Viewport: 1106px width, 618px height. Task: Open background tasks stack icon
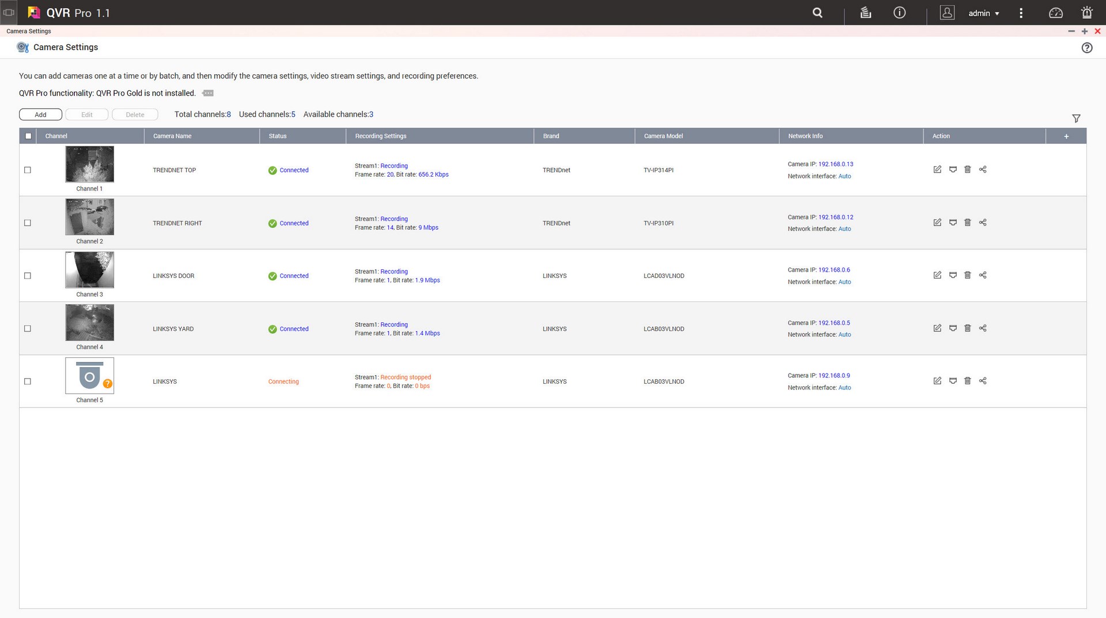[865, 13]
